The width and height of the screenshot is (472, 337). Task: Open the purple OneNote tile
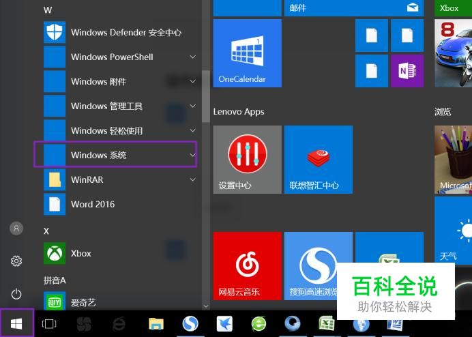407,71
